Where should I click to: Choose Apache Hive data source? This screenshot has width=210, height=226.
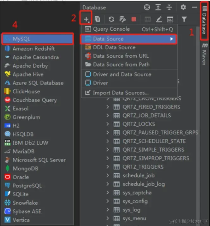38,74
